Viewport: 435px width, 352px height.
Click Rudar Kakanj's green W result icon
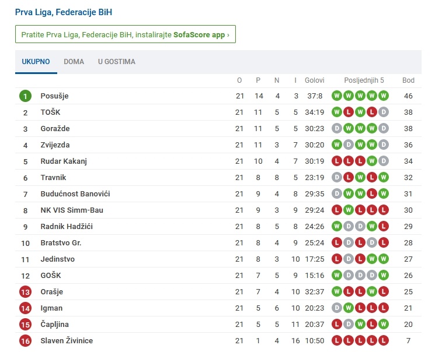[x=372, y=161]
